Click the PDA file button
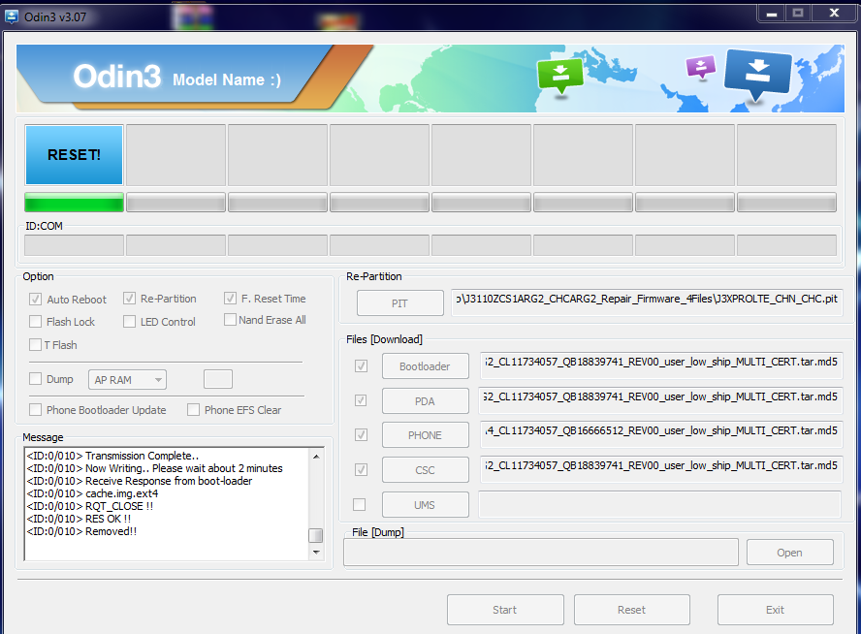The height and width of the screenshot is (634, 861). click(425, 400)
